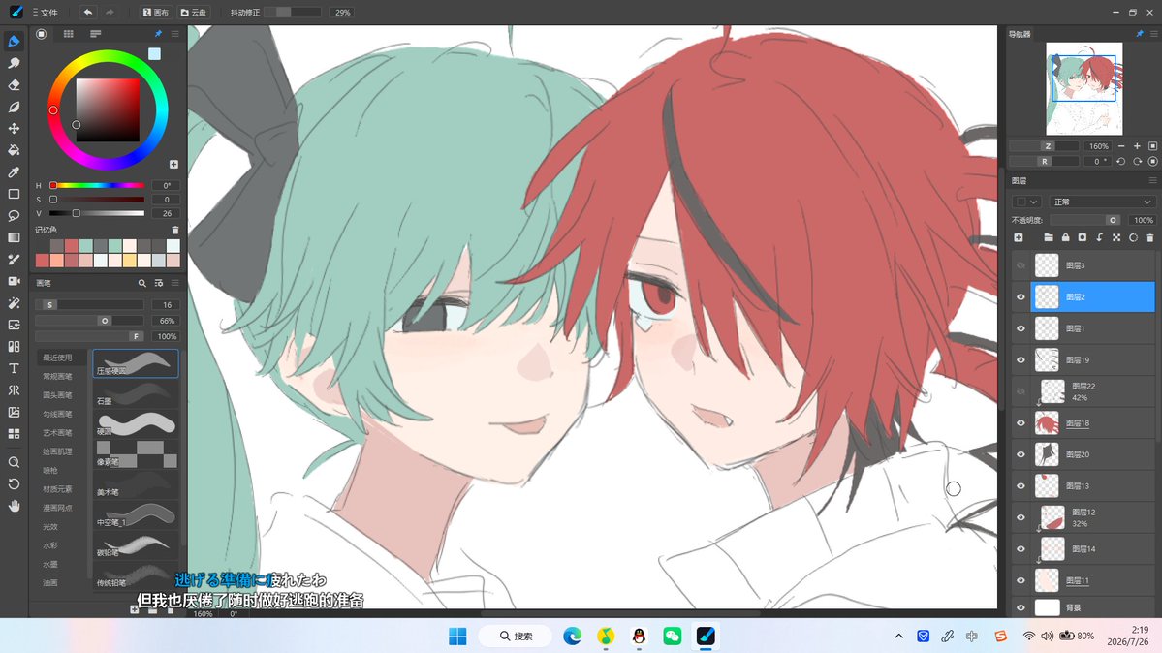Choose 中空笔_1 brush preset

point(136,515)
